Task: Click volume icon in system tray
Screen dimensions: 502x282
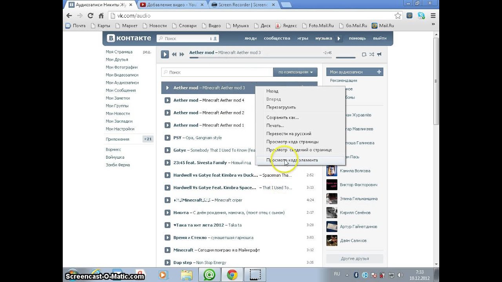Action: pos(400,275)
